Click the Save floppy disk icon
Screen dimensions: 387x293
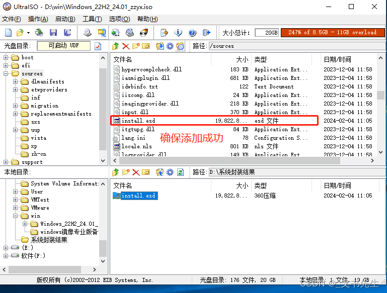tap(53, 33)
